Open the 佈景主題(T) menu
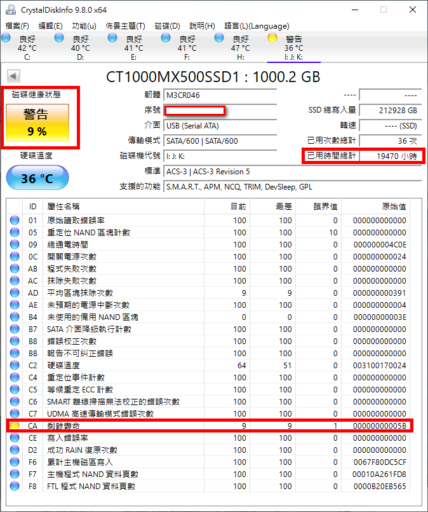428x512 pixels. click(125, 26)
